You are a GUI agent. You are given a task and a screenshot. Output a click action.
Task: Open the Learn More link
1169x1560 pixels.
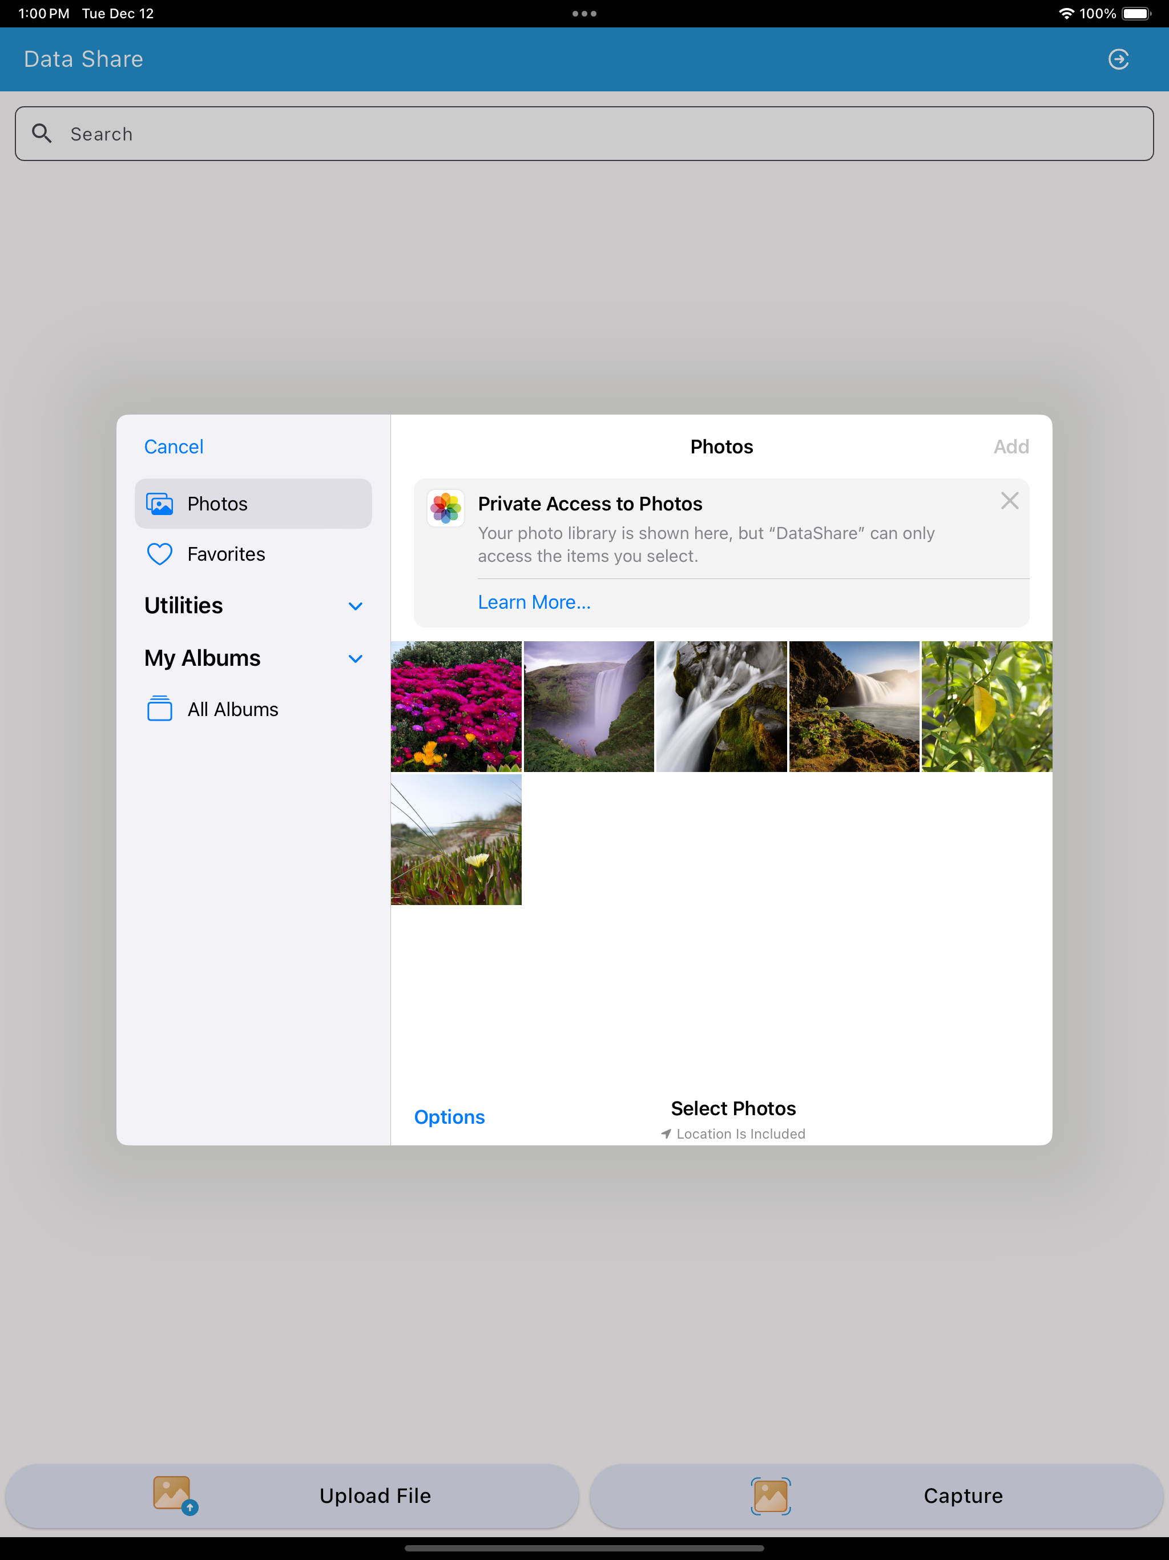(534, 602)
